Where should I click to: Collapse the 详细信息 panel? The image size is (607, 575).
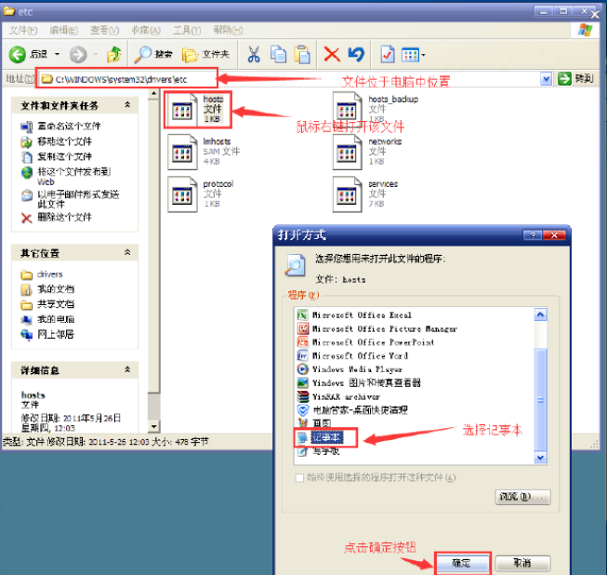(x=127, y=369)
